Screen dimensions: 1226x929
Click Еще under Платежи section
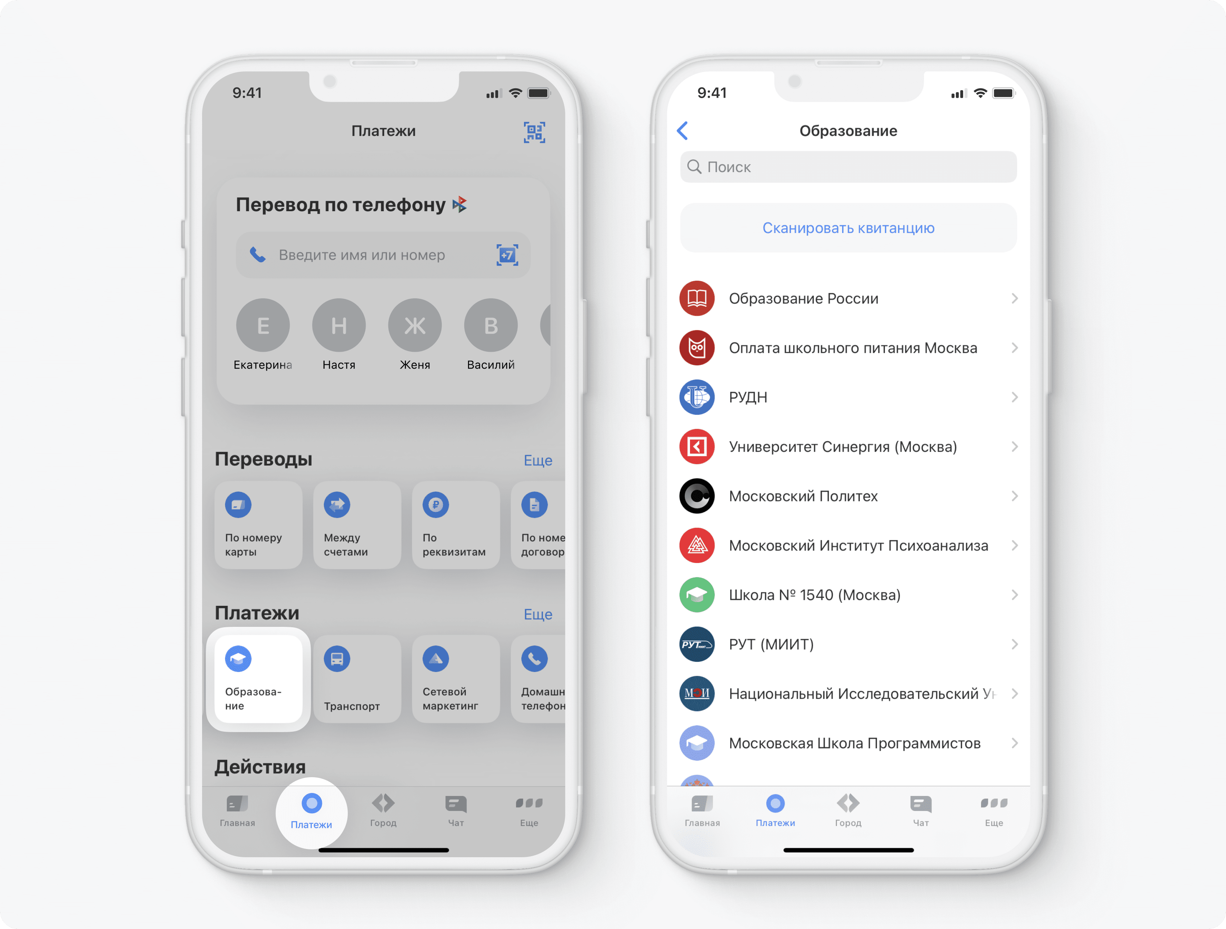click(x=539, y=616)
